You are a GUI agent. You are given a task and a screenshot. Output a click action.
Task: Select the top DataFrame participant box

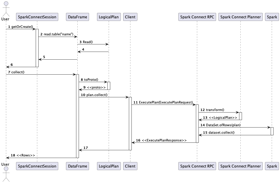77,17
